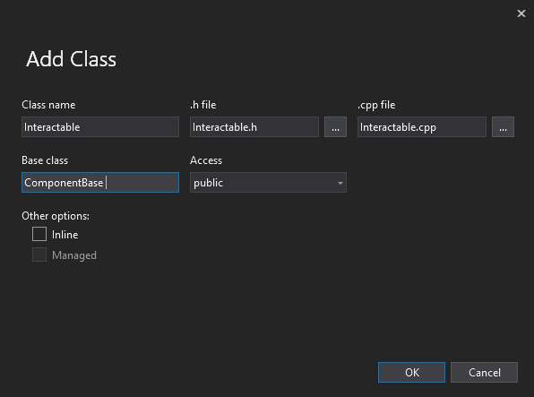534x397 pixels.
Task: Click OK to confirm the new class
Action: coord(411,372)
